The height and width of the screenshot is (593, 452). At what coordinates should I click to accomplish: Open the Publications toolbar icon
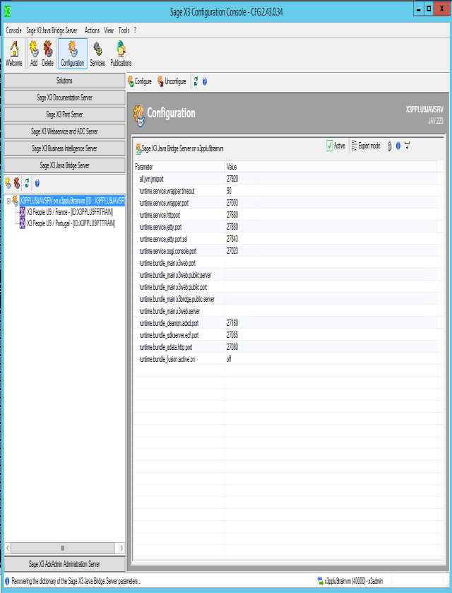point(121,49)
